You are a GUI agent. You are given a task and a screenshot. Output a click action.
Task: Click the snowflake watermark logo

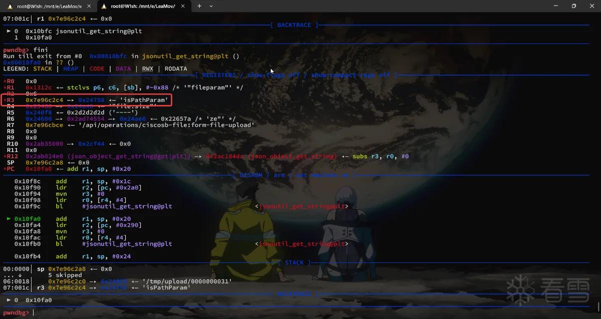(x=521, y=290)
